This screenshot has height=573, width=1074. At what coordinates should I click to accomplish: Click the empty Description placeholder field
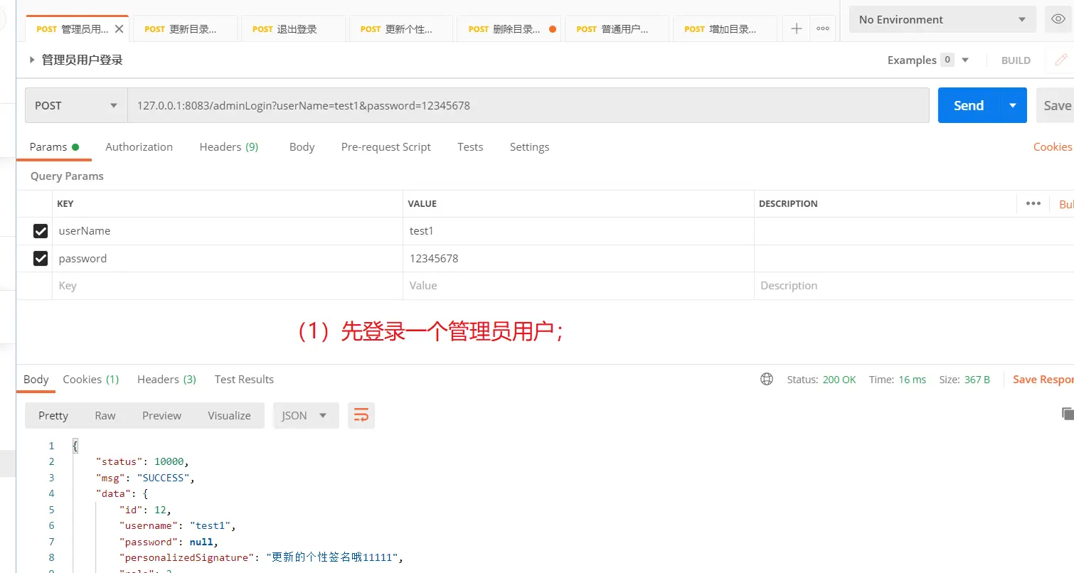point(914,286)
